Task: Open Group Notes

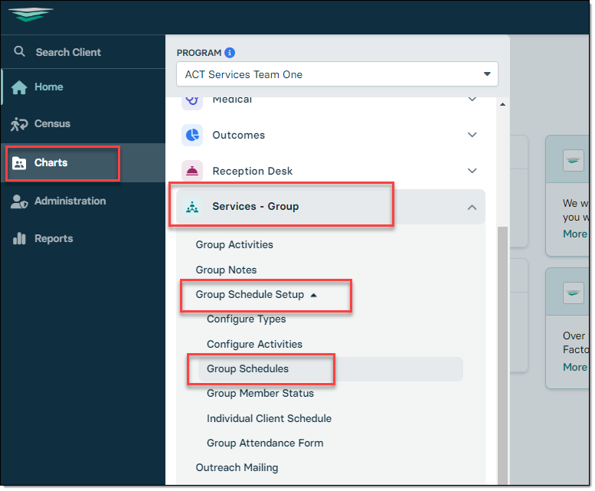Action: click(226, 270)
